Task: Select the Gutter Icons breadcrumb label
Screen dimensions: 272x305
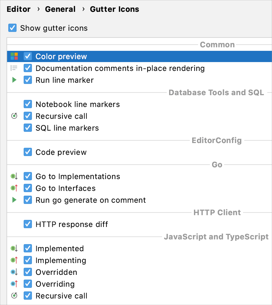Action: [x=114, y=9]
